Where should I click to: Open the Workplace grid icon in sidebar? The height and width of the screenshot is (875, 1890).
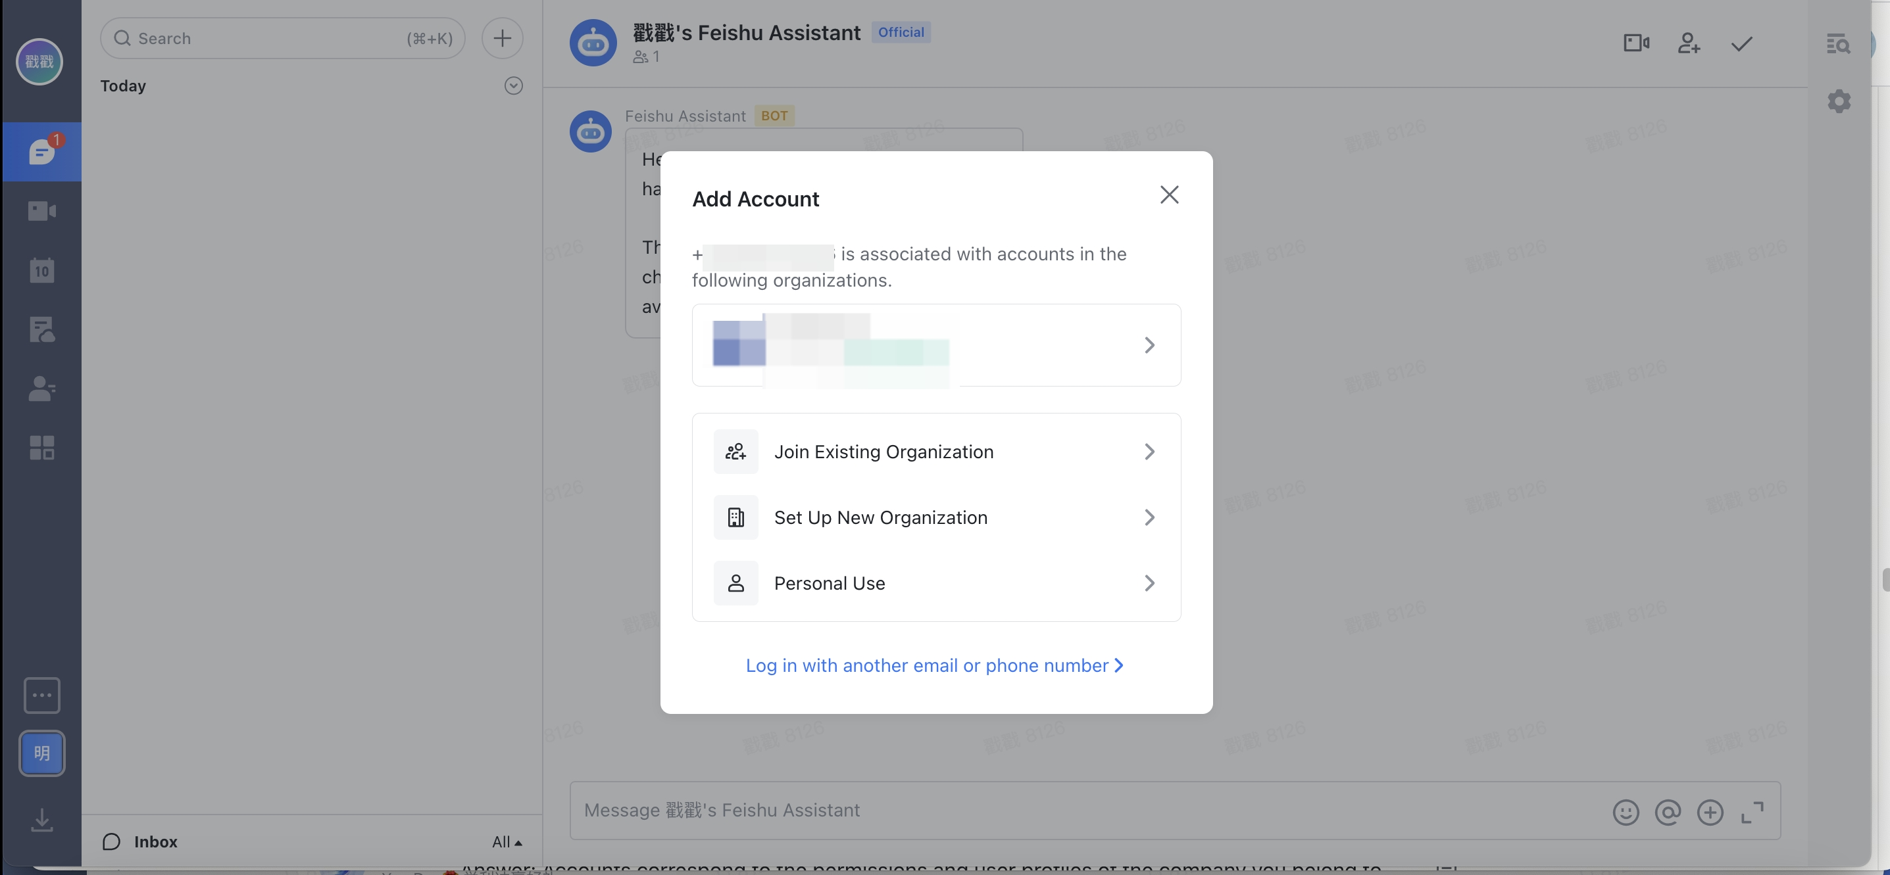pos(42,448)
